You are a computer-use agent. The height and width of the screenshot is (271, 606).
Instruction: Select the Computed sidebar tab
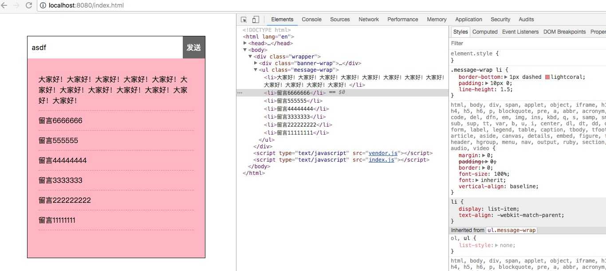tap(485, 32)
